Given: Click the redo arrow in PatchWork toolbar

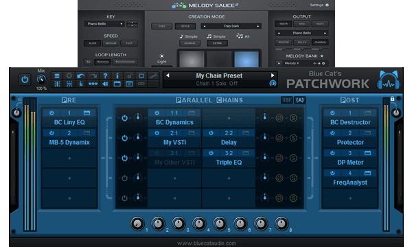Looking at the screenshot, I should point(93,76).
